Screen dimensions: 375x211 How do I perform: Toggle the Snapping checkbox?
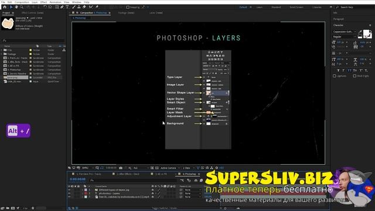pyautogui.click(x=128, y=7)
